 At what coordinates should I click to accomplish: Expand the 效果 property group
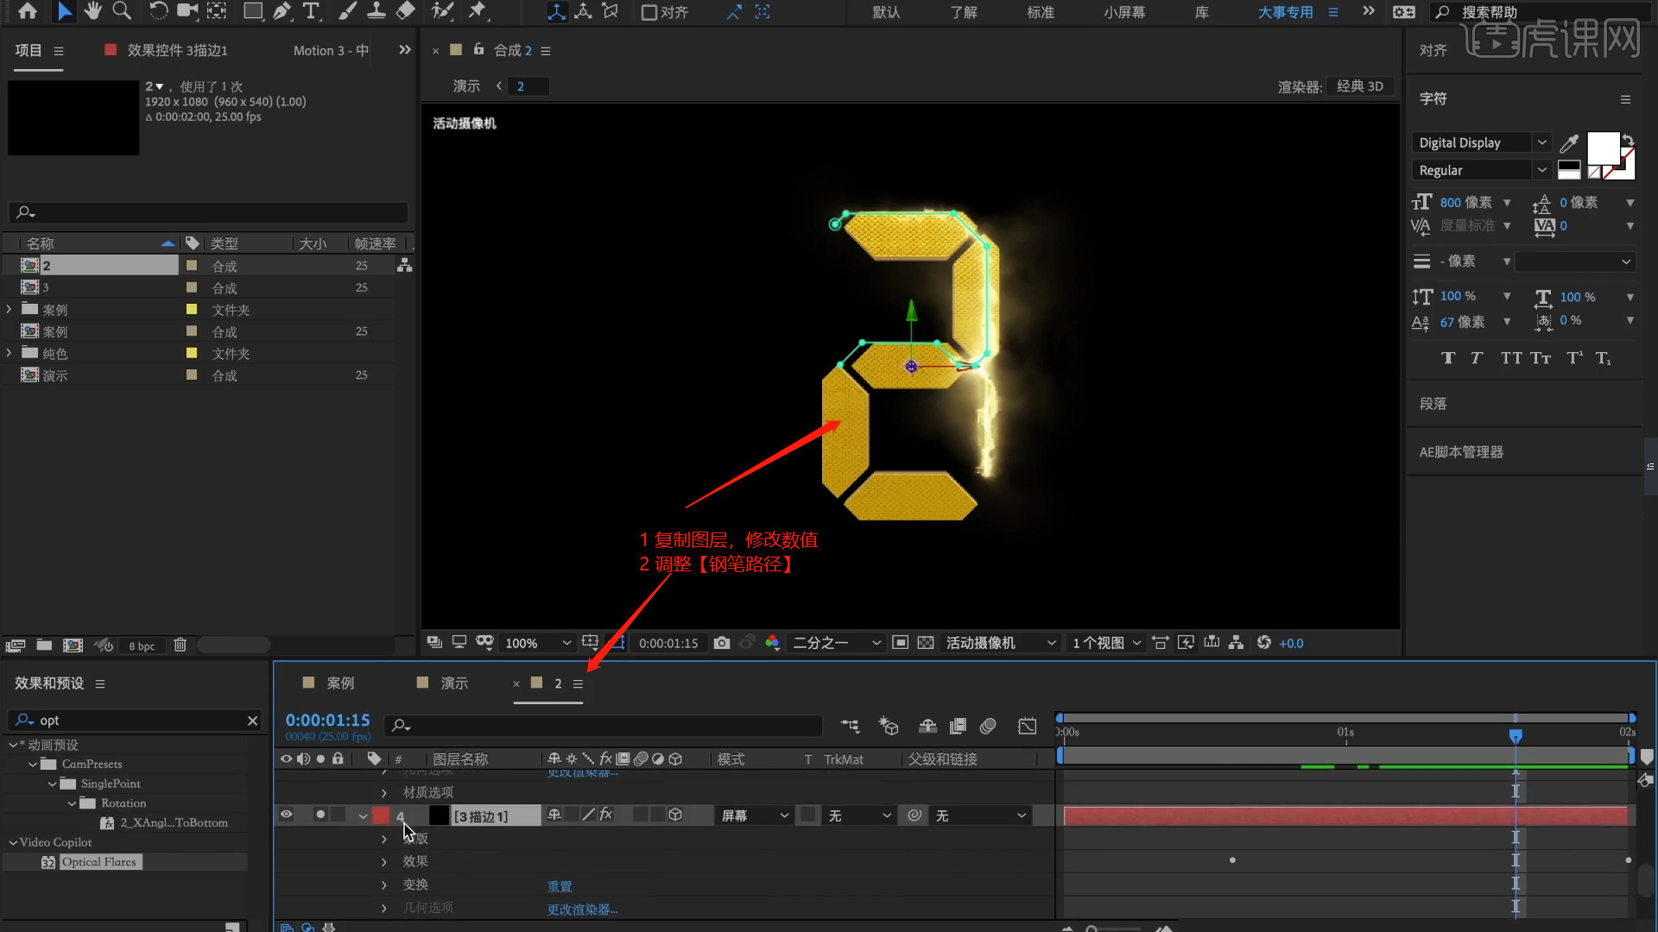[384, 861]
